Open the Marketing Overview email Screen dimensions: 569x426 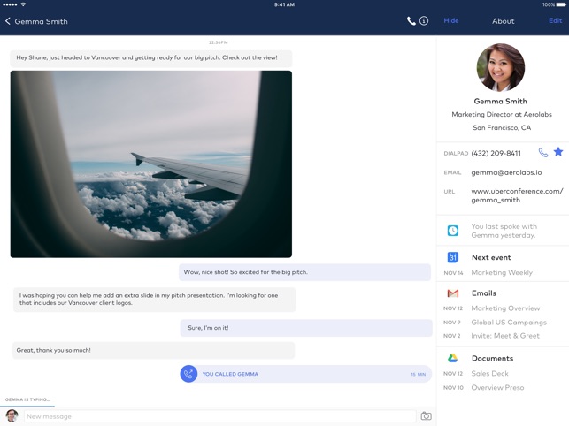505,308
